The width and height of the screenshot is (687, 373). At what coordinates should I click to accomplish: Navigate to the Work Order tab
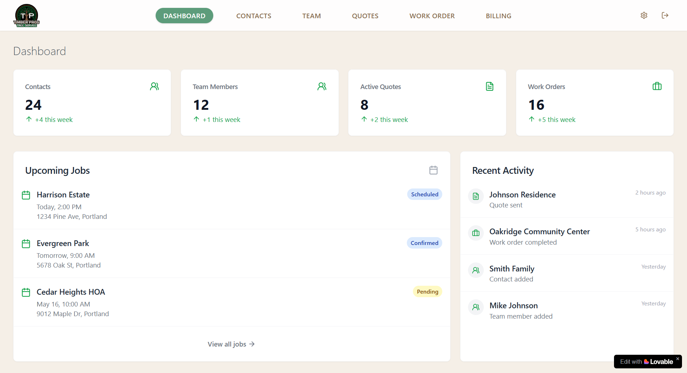click(x=432, y=16)
